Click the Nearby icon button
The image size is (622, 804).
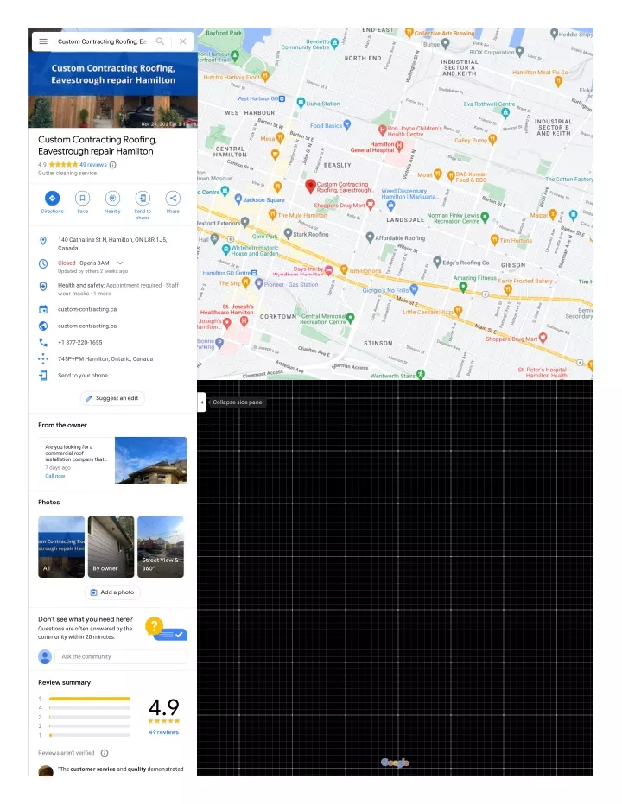click(112, 198)
